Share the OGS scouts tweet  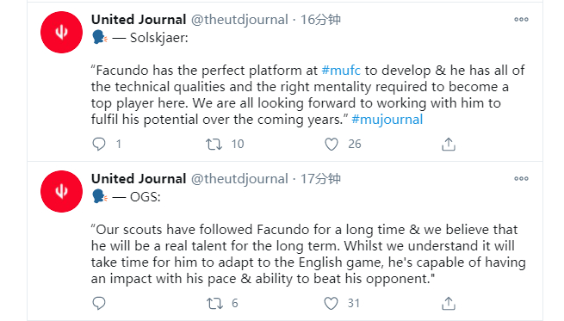click(x=449, y=304)
